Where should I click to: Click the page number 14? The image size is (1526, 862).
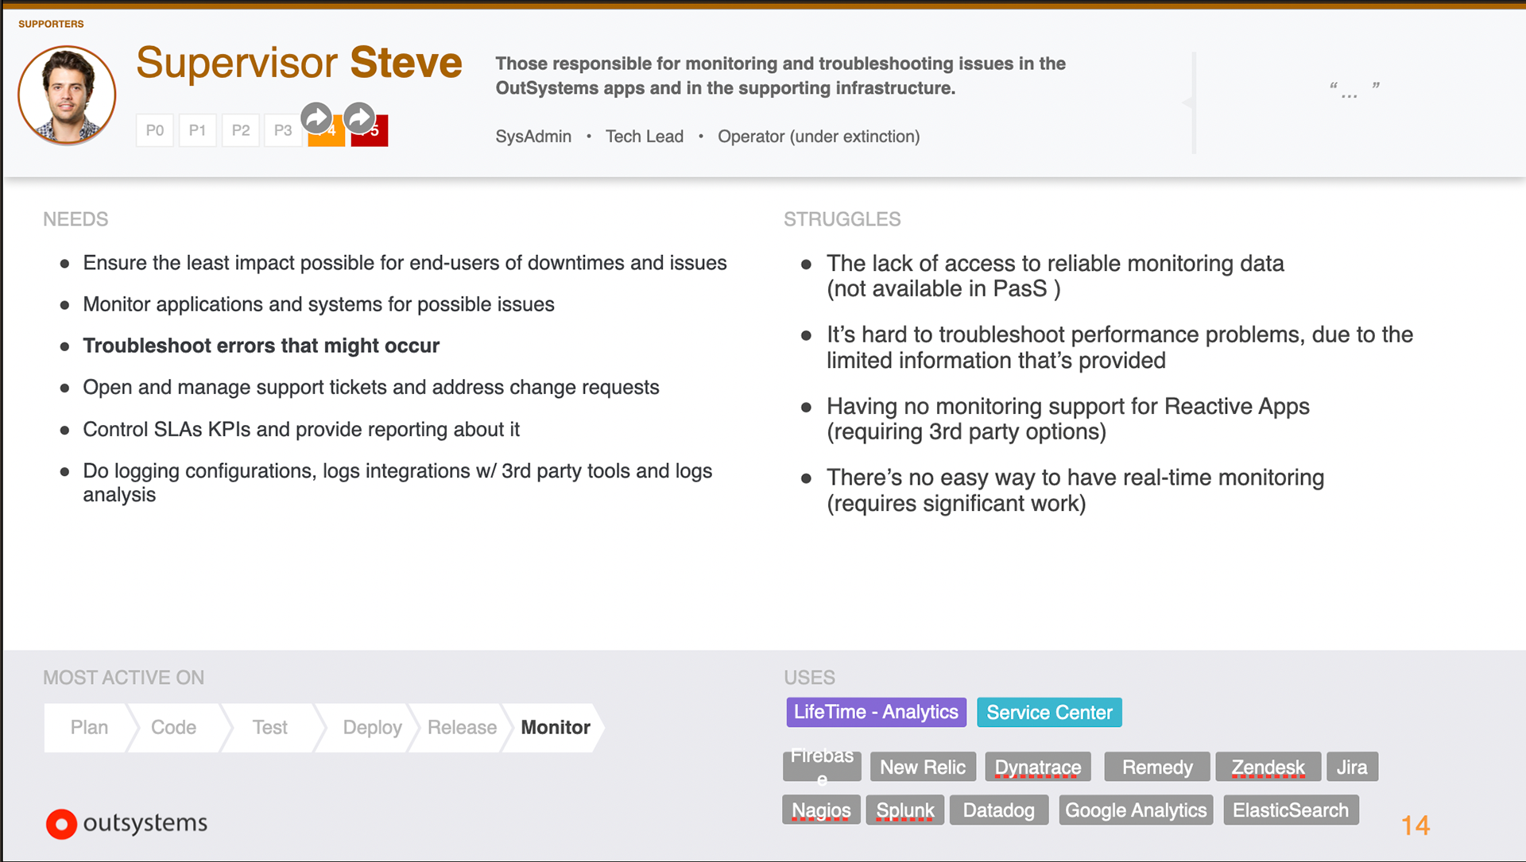click(1416, 825)
